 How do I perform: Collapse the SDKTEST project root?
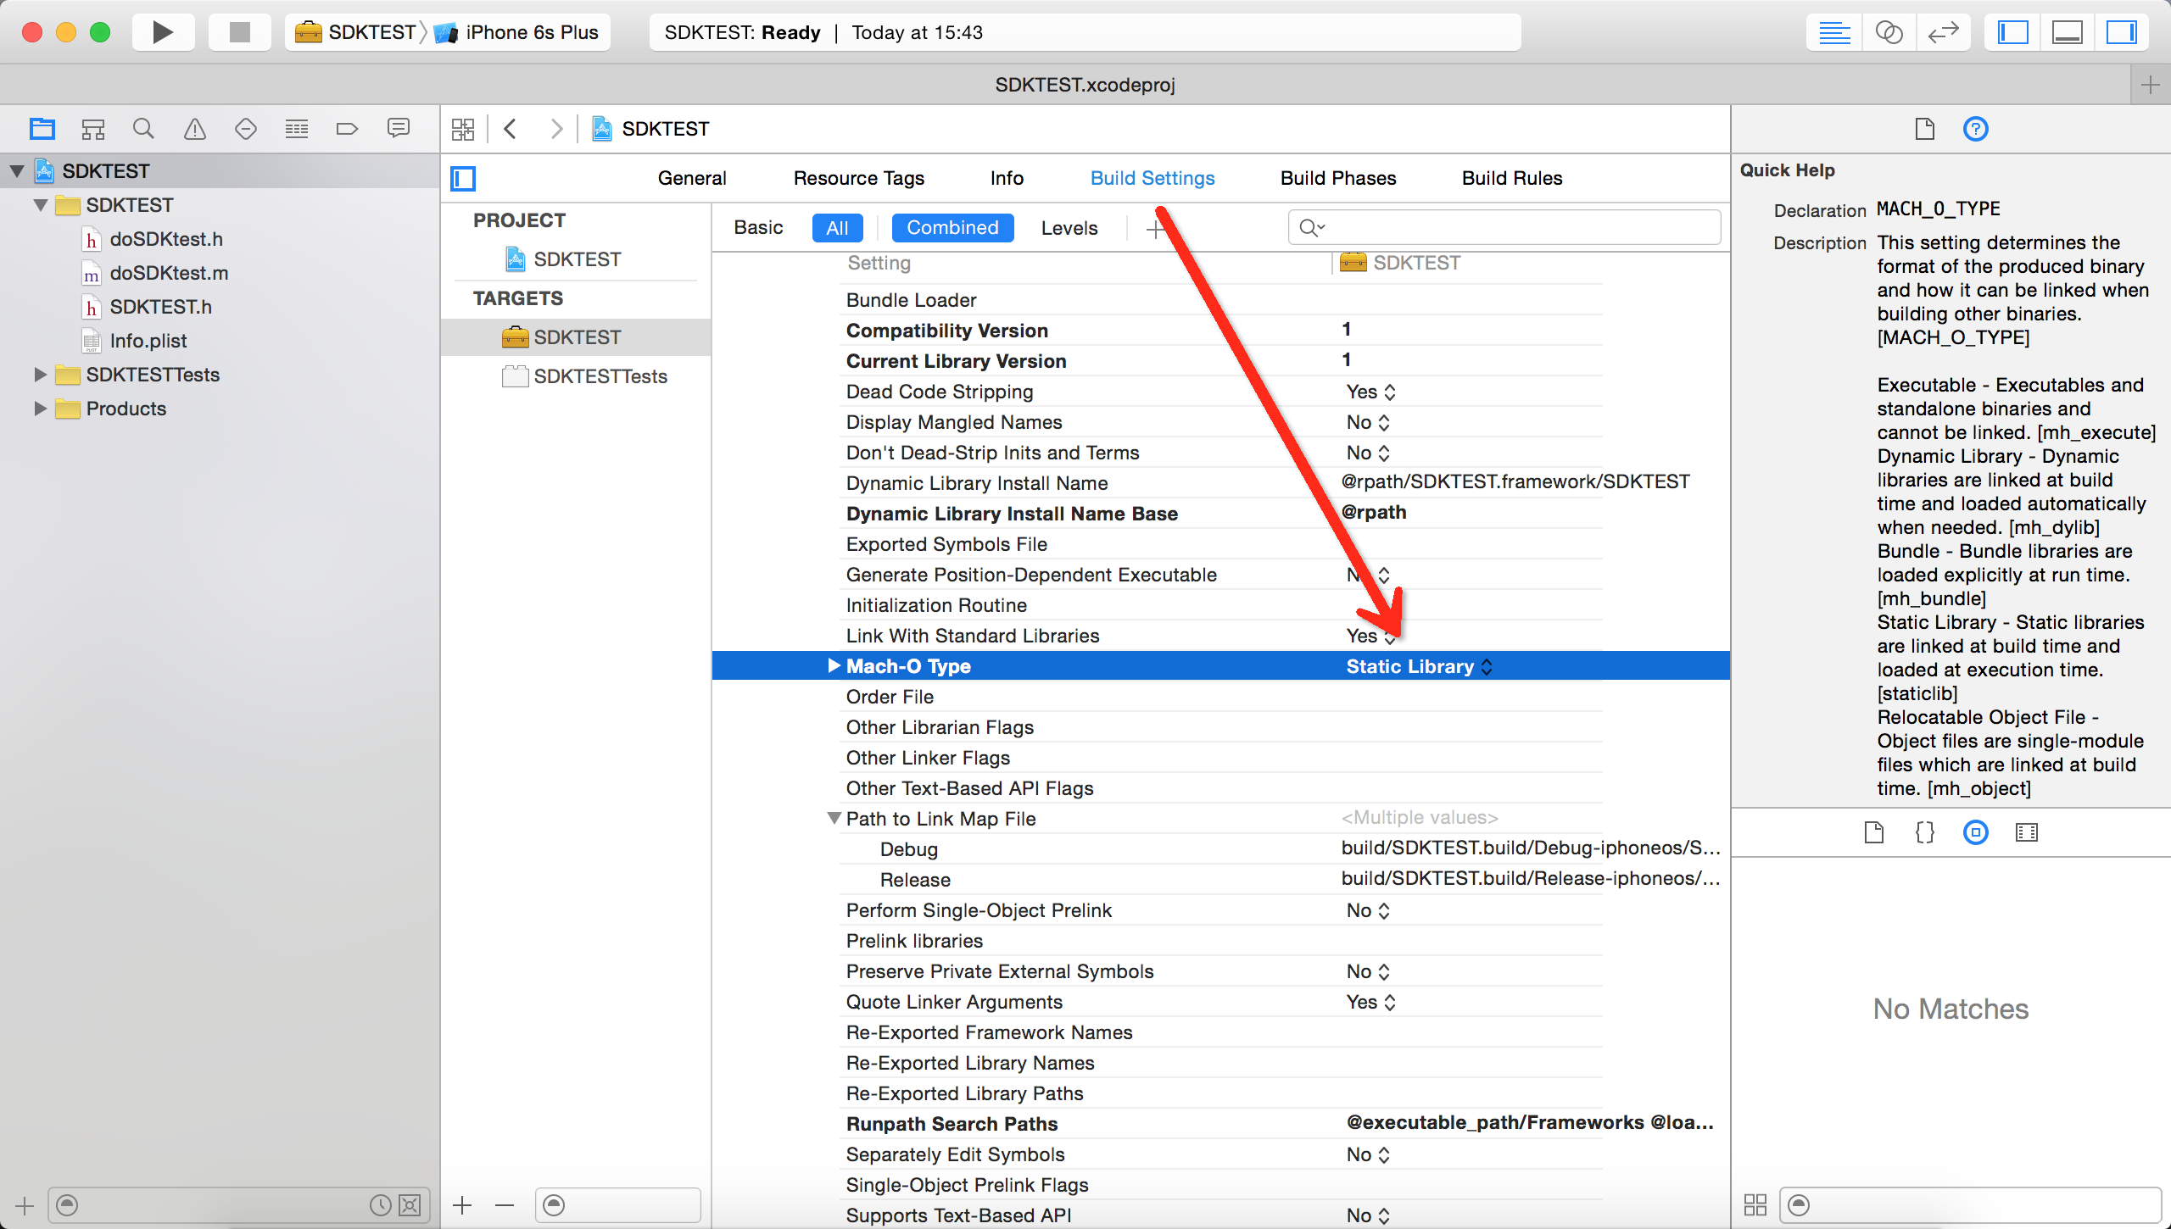pyautogui.click(x=17, y=171)
